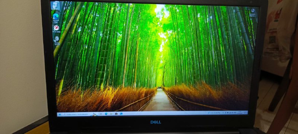
Task: Open File Explorer from the taskbar
Action: 111,114
